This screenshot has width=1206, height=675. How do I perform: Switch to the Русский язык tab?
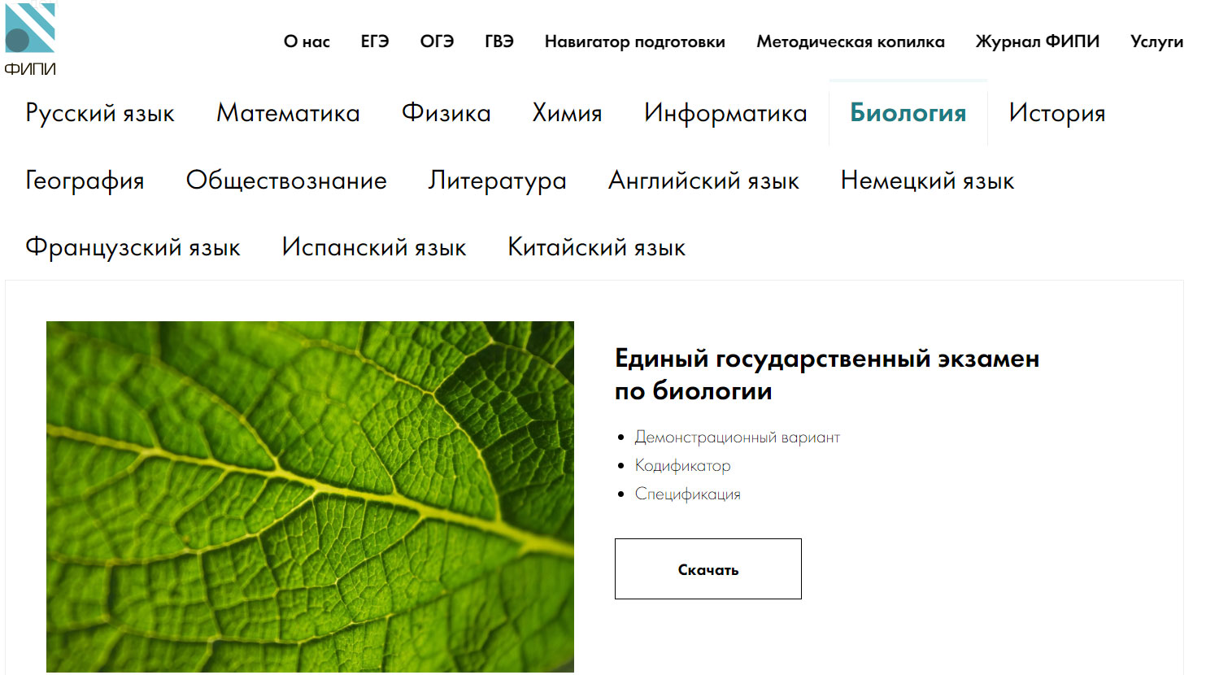[100, 113]
